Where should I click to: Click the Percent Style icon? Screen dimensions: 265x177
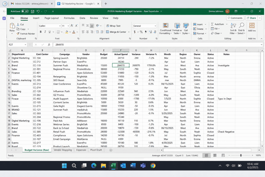coord(141,32)
